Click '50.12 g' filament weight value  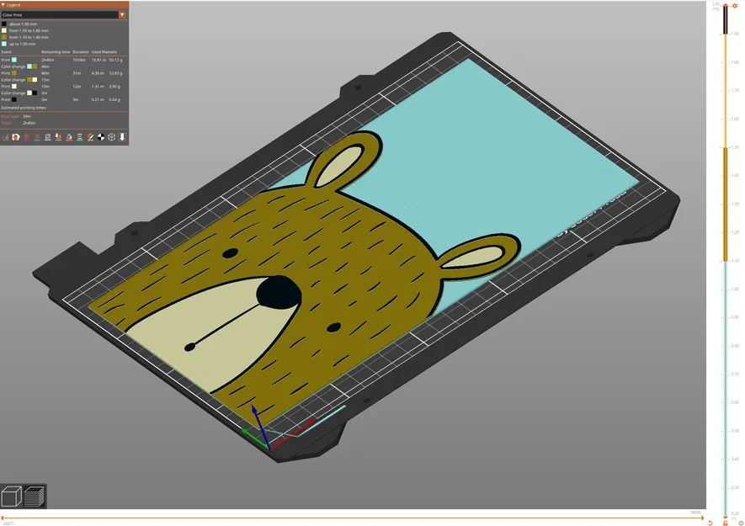tap(115, 60)
